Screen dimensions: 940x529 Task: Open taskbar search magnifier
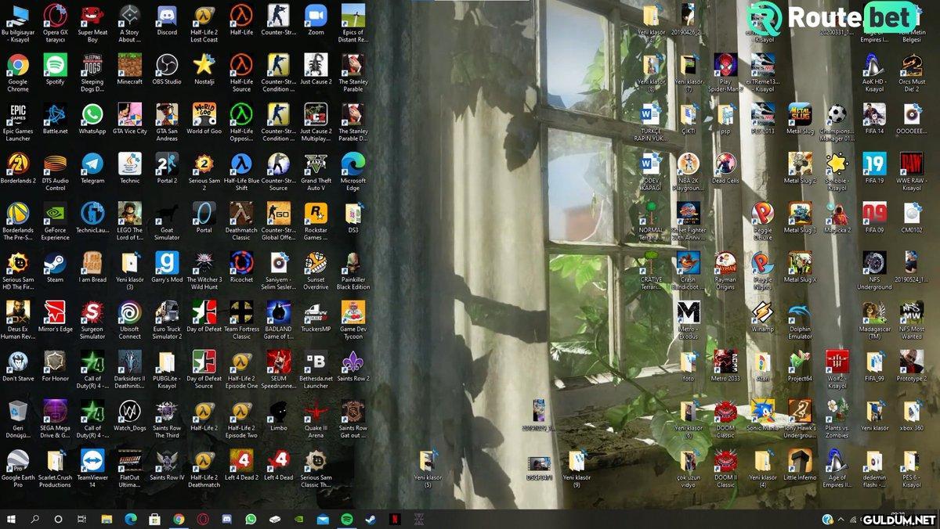(x=35, y=519)
